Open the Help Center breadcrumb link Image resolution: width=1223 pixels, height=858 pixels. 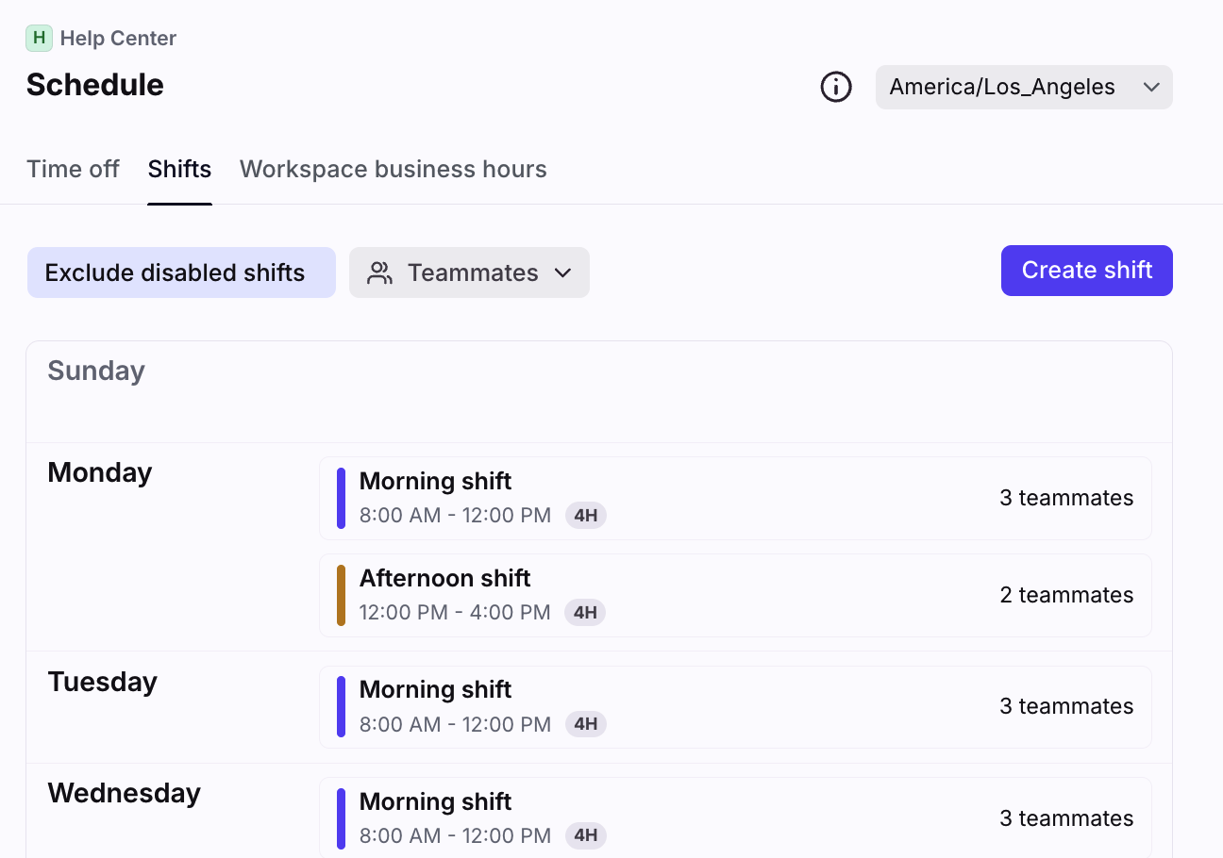[x=118, y=39]
